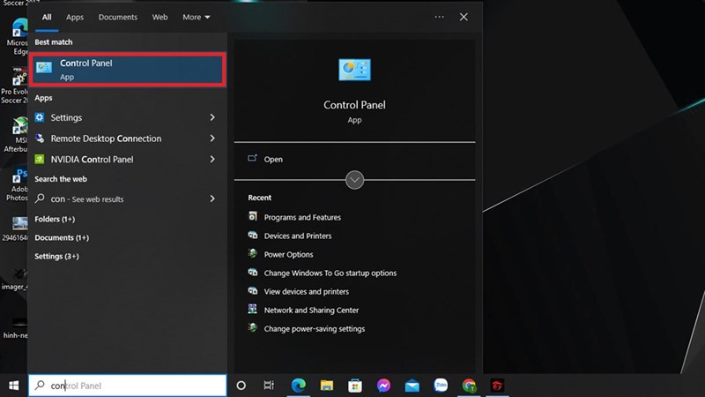Screen dimensions: 705x397
Task: Expand more actions with the circular chevron
Action: (355, 180)
